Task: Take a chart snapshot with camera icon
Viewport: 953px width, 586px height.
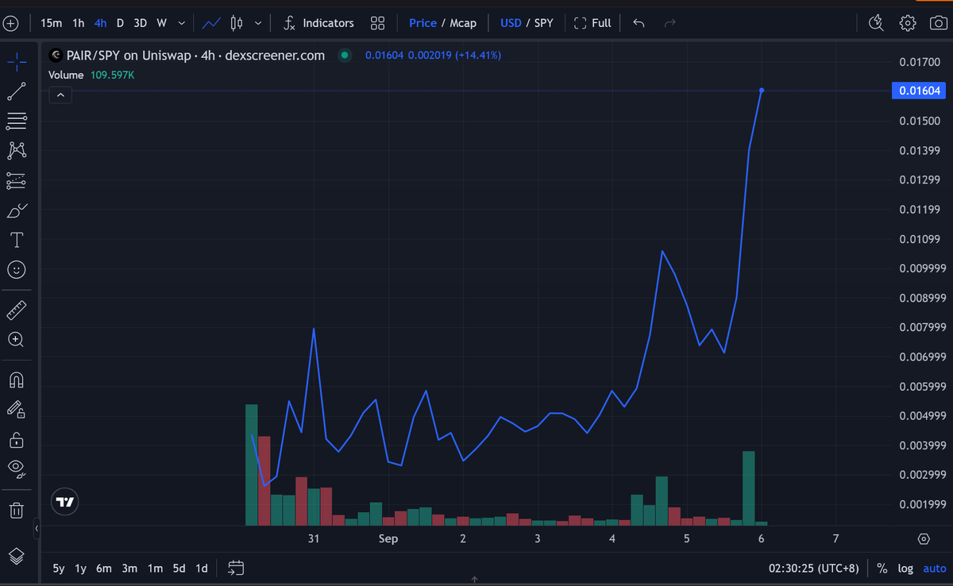Action: [938, 23]
